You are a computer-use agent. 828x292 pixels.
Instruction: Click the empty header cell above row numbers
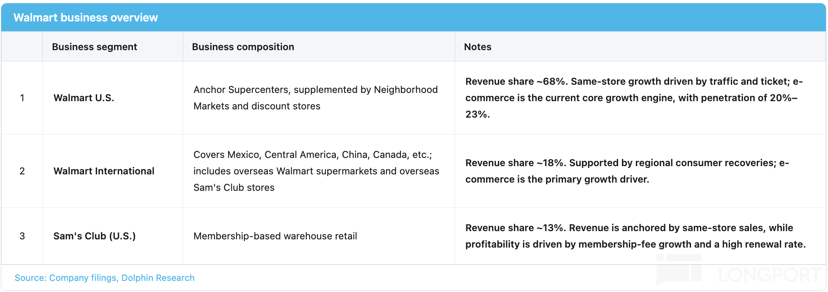pyautogui.click(x=22, y=46)
